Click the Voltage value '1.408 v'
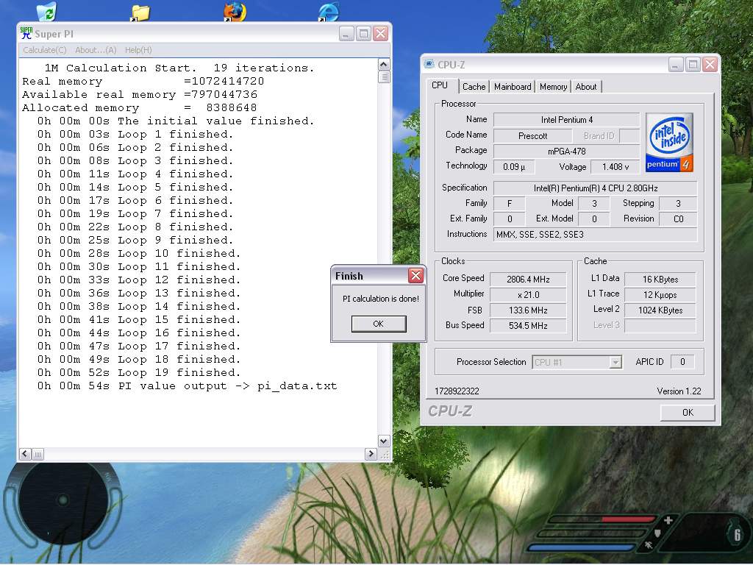This screenshot has width=753, height=565. [x=615, y=167]
